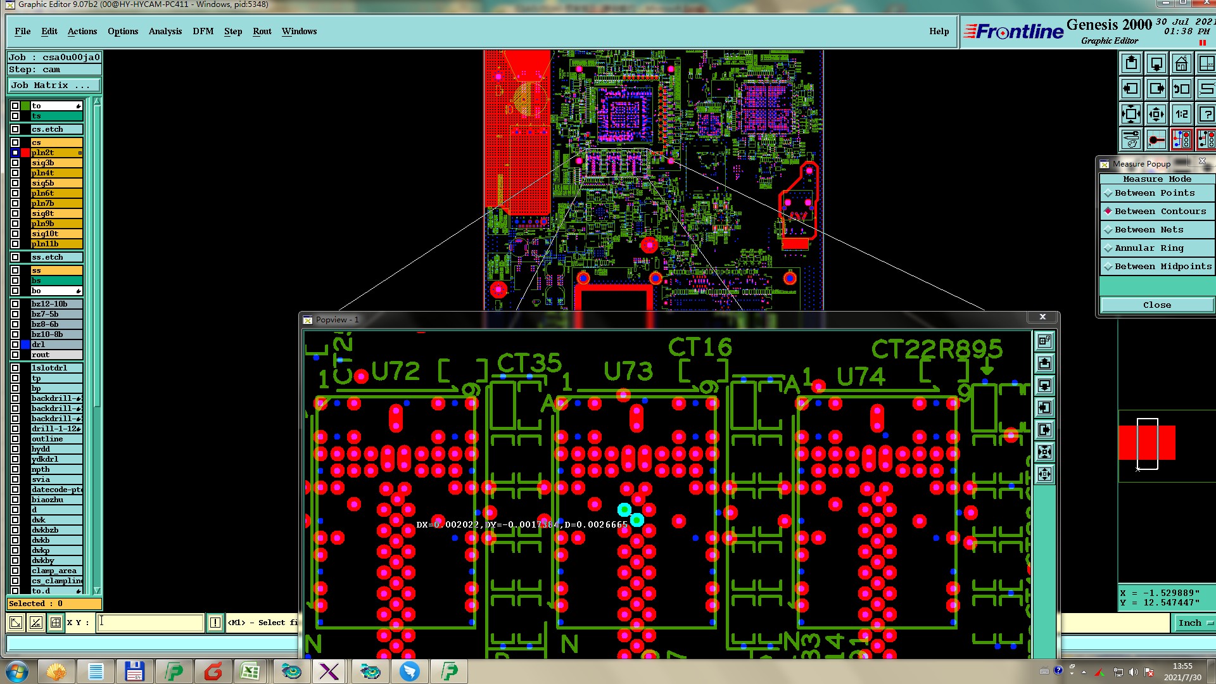
Task: Click into the X Y coordinate input field
Action: coord(151,623)
